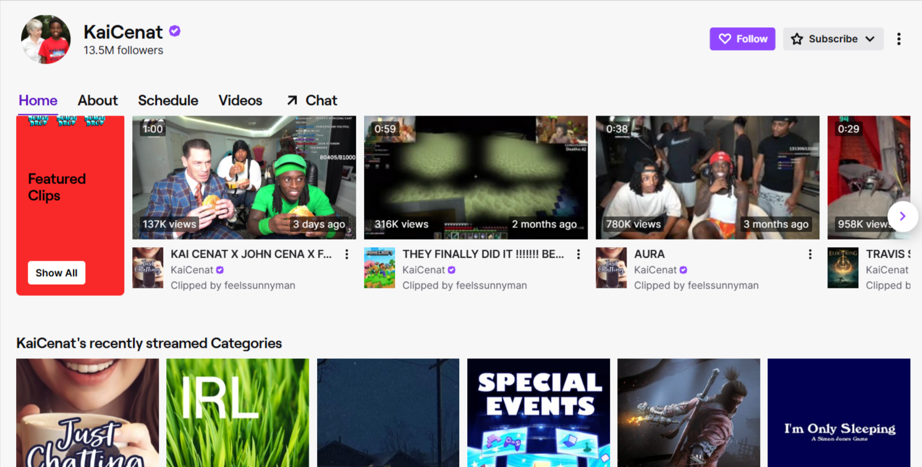Click the Show All button for Featured Clips
This screenshot has height=467, width=922.
click(x=56, y=272)
